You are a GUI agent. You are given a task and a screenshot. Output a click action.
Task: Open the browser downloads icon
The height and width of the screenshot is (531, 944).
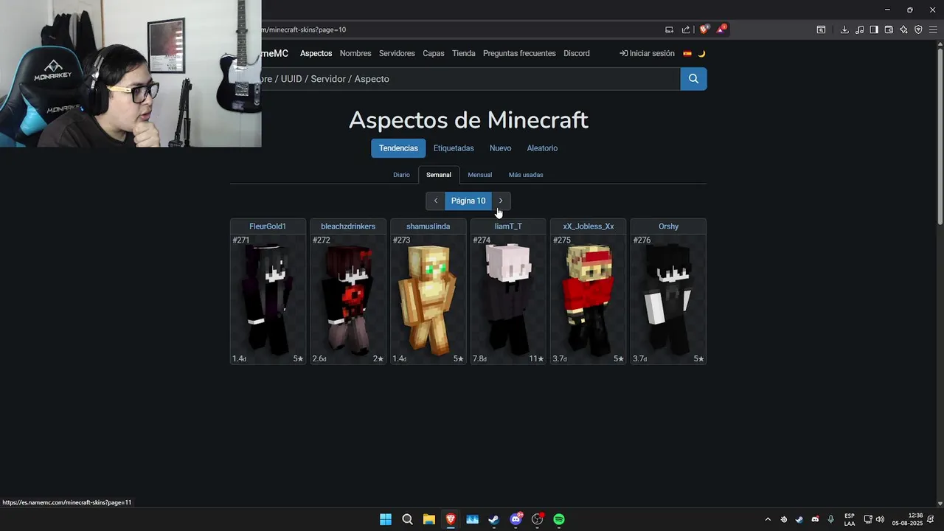(x=844, y=29)
